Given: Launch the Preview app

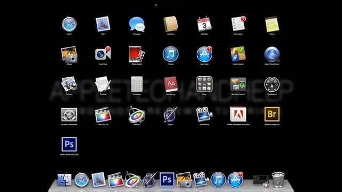Looking at the screenshot, I should pyautogui.click(x=69, y=84).
